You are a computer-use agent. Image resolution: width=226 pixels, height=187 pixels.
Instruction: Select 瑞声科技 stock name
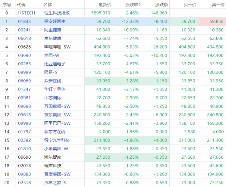click(53, 166)
